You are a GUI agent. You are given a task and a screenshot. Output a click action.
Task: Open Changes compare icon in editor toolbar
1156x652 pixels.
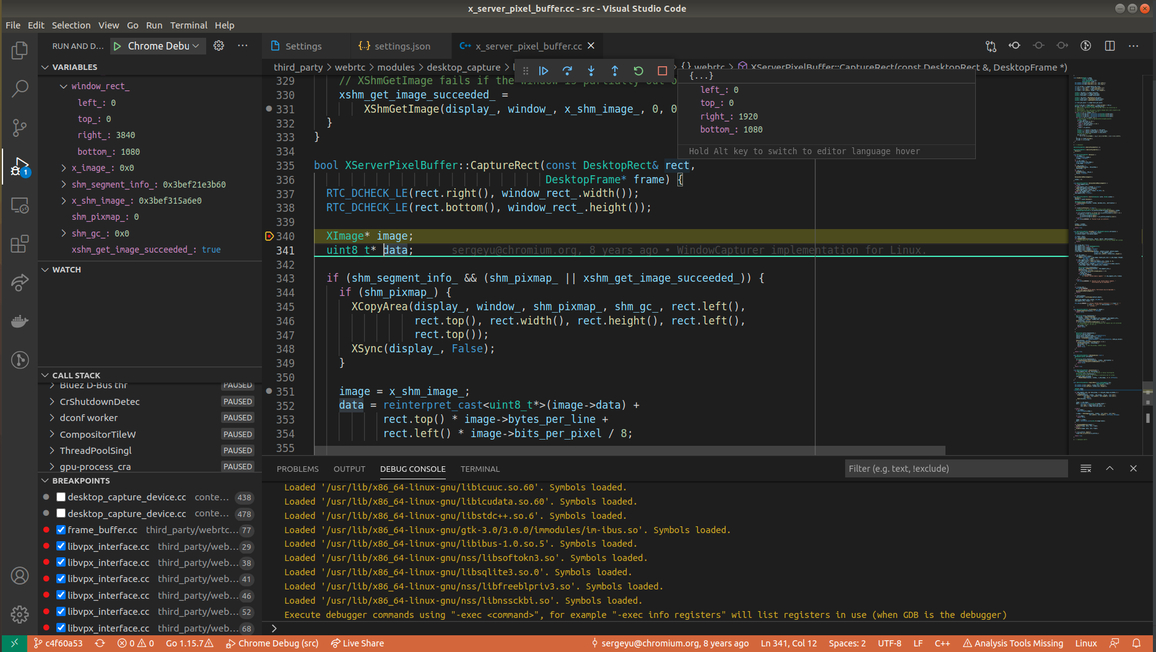click(991, 46)
